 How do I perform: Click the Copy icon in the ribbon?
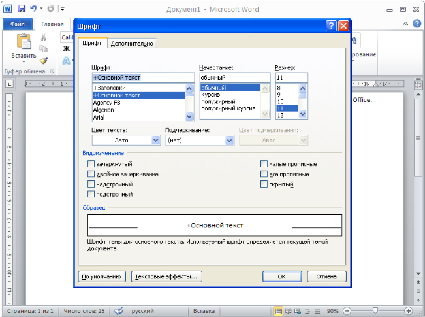pos(43,48)
